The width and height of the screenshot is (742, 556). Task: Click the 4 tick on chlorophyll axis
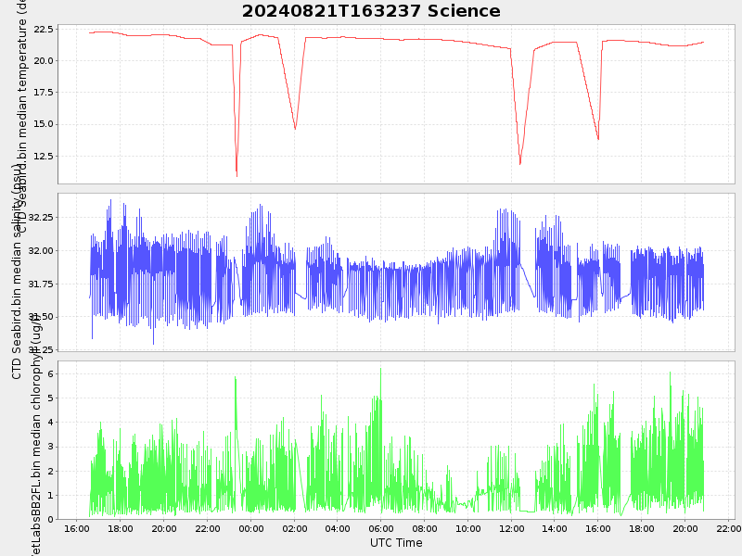pos(51,423)
